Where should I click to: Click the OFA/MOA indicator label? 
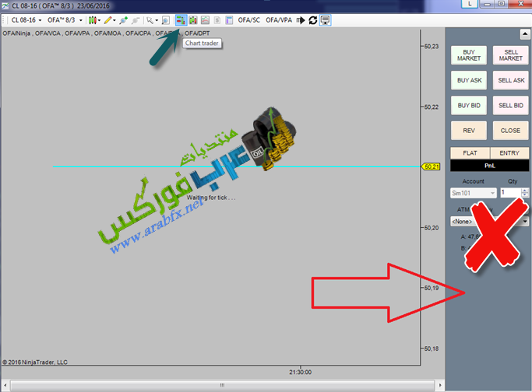(107, 33)
